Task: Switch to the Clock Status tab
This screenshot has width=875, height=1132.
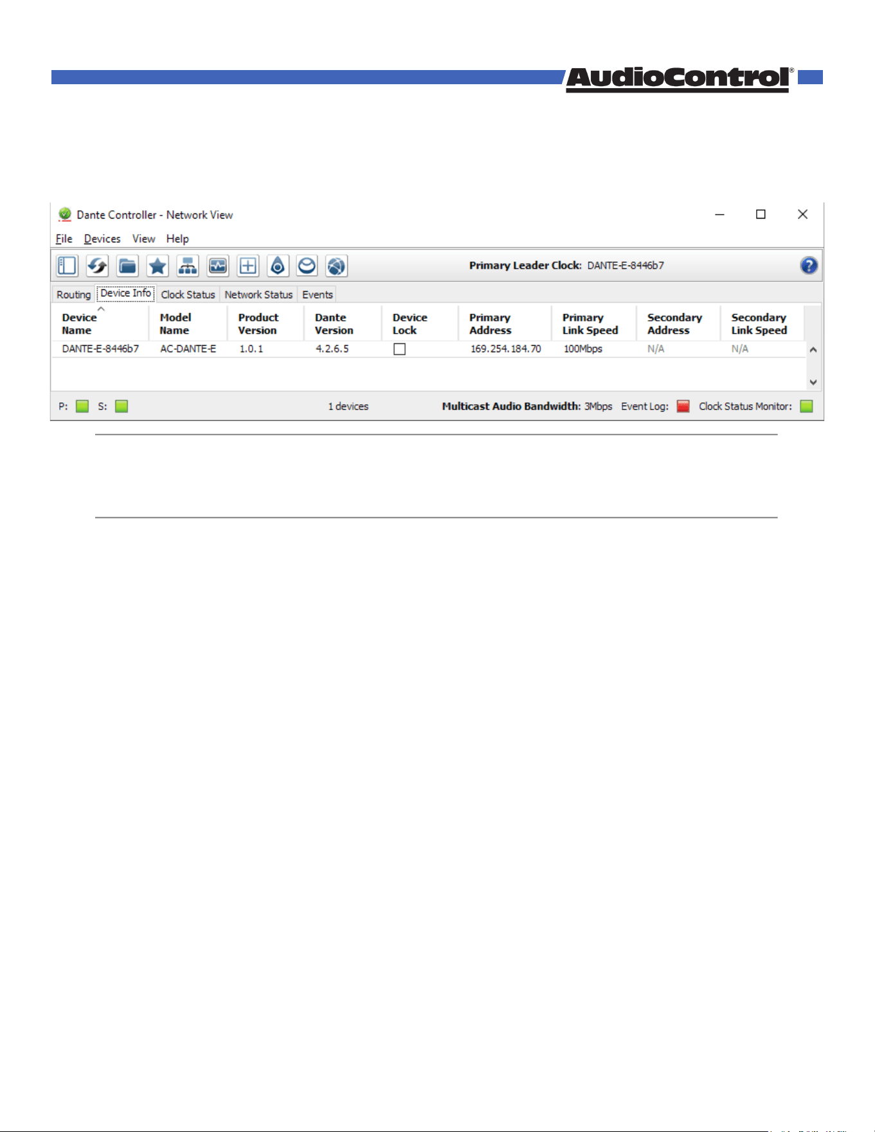Action: pyautogui.click(x=188, y=294)
